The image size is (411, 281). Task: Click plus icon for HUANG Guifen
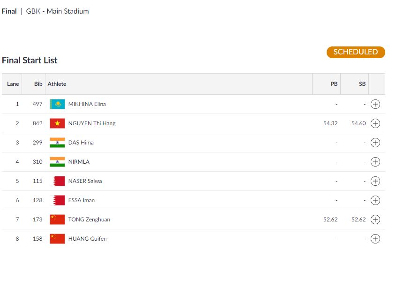[x=375, y=239]
